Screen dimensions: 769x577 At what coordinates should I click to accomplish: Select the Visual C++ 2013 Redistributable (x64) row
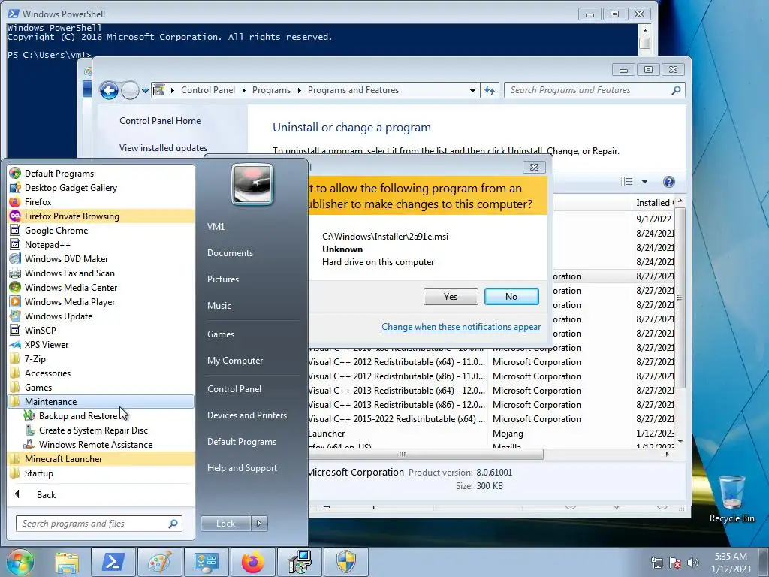pos(490,391)
